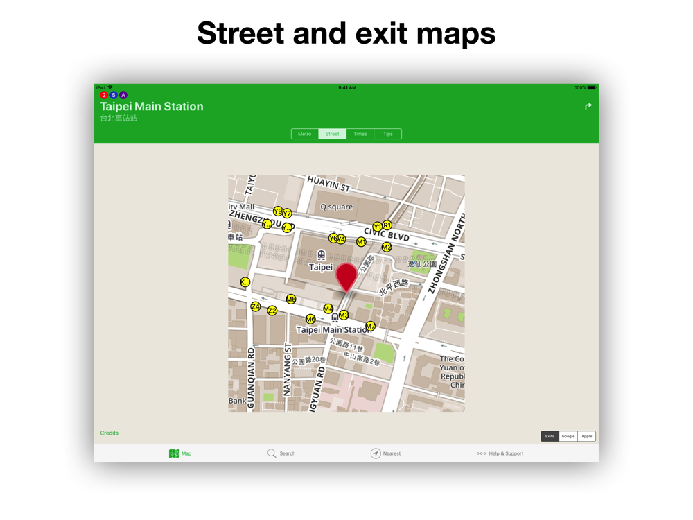The image size is (693, 520).
Task: Tap the 北平西路 road label
Action: click(394, 286)
